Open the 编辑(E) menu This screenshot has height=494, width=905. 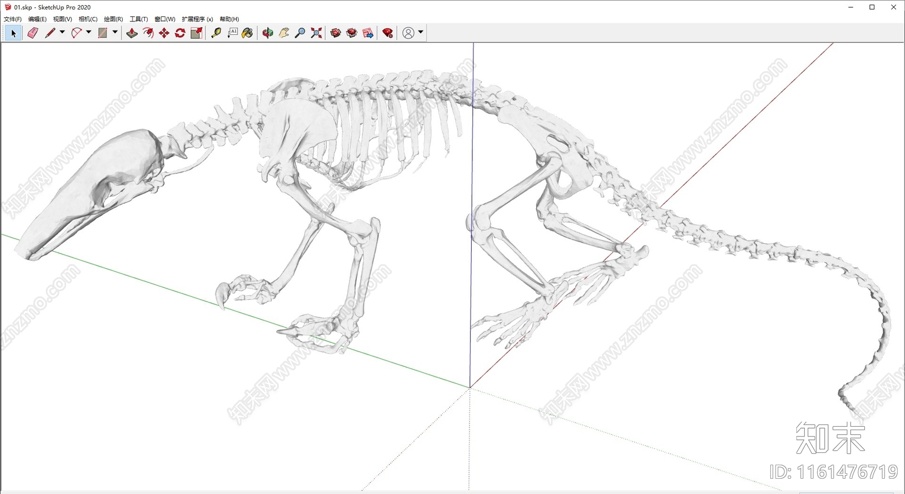point(37,19)
